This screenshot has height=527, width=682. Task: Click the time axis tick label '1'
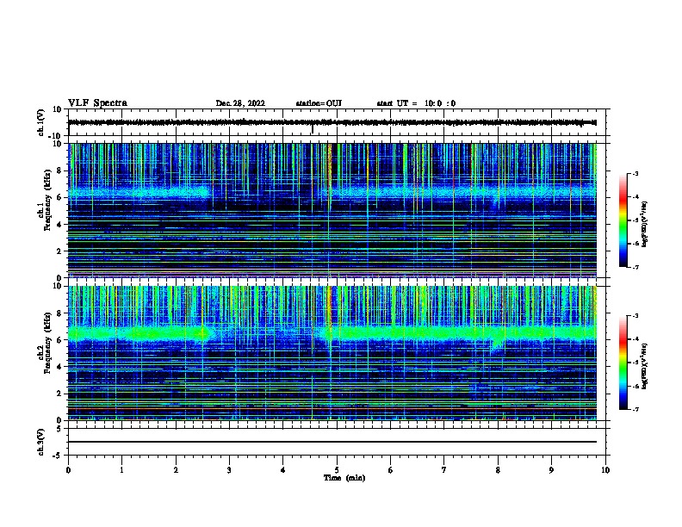[121, 470]
